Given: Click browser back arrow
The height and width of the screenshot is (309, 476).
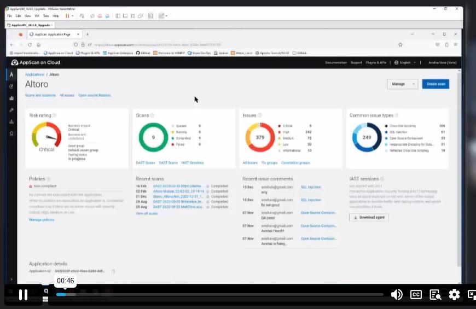Looking at the screenshot, I should coord(12,45).
